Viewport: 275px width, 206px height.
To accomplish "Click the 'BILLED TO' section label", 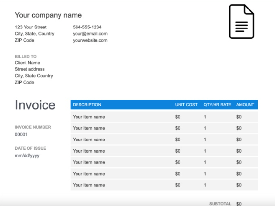I will click(x=26, y=56).
